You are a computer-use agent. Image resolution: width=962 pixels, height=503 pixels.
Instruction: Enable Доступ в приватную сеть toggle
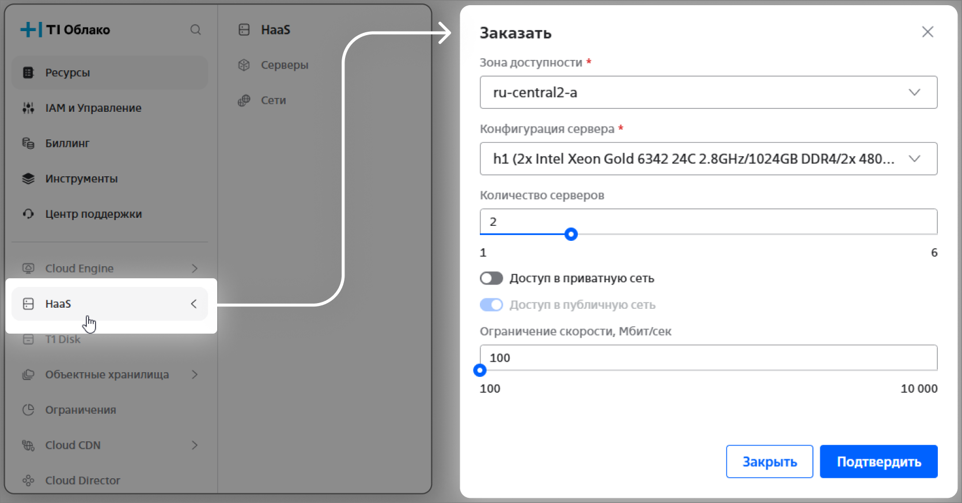(491, 278)
